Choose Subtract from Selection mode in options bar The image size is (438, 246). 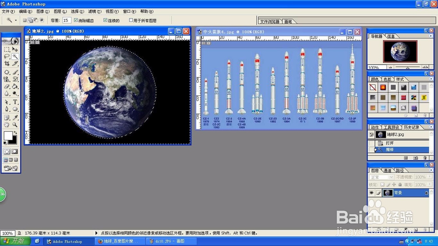tap(36, 20)
